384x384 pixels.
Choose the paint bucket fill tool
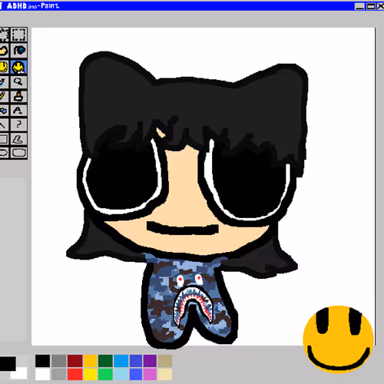click(18, 51)
